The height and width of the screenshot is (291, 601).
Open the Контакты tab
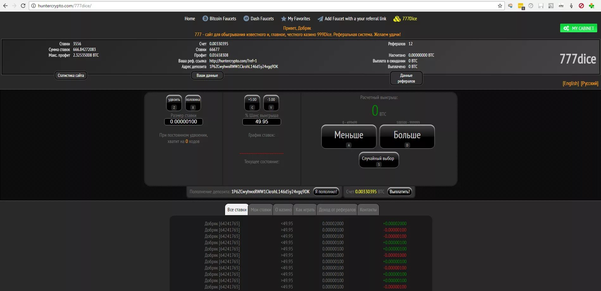368,210
